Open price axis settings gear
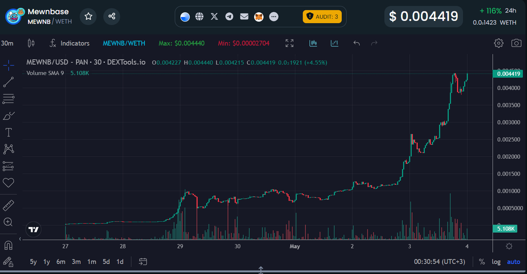The width and height of the screenshot is (527, 274). 509,246
